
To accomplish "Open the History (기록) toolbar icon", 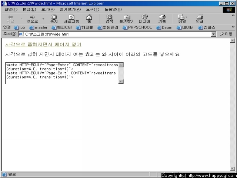I will (162, 19).
